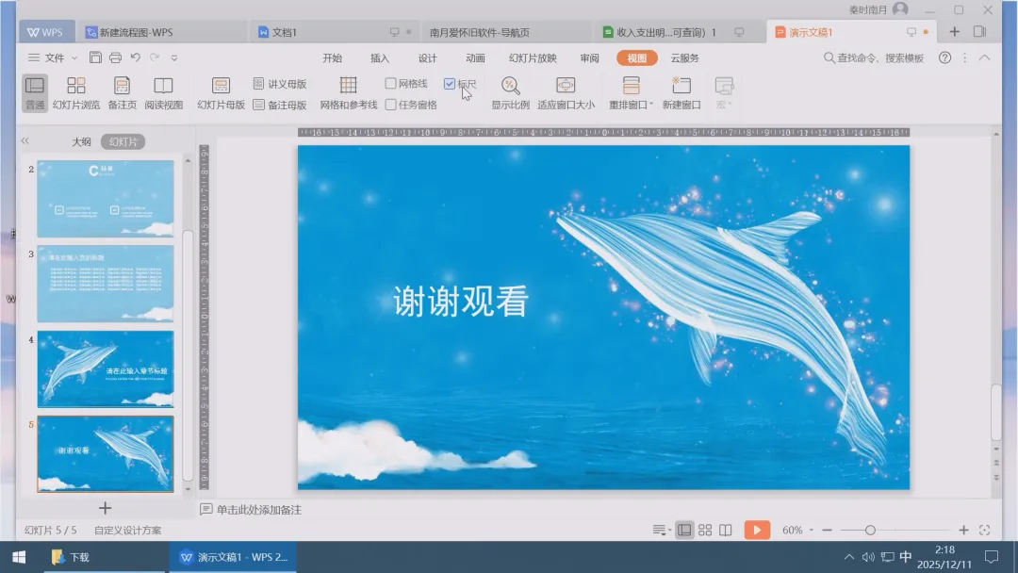The height and width of the screenshot is (573, 1018).
Task: Click taskbar volume speaker icon
Action: point(868,557)
